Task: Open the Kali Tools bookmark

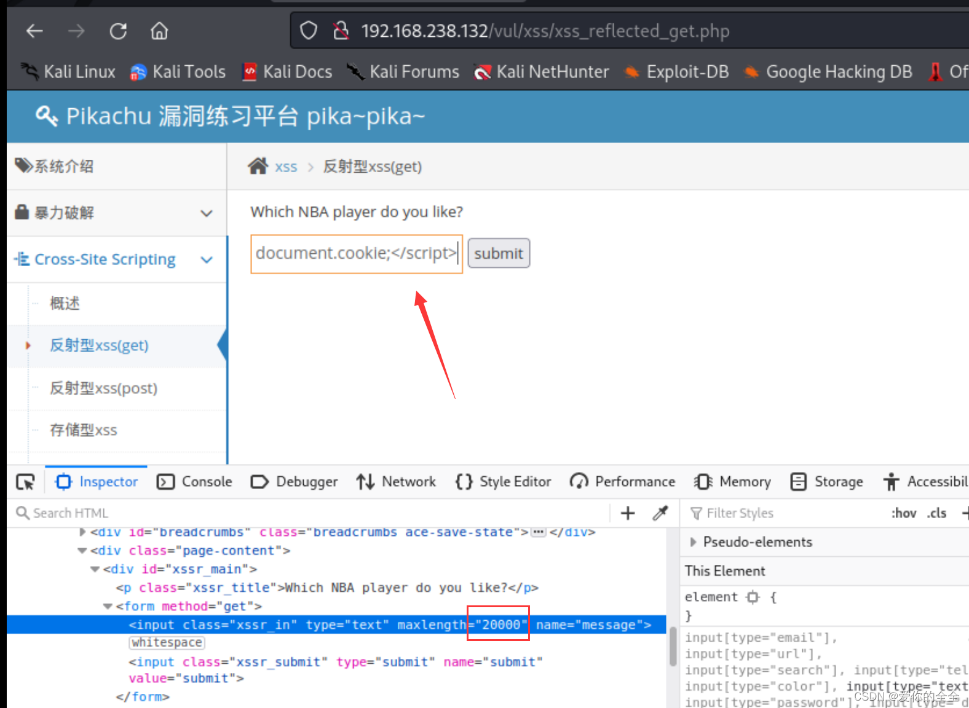Action: click(x=178, y=72)
